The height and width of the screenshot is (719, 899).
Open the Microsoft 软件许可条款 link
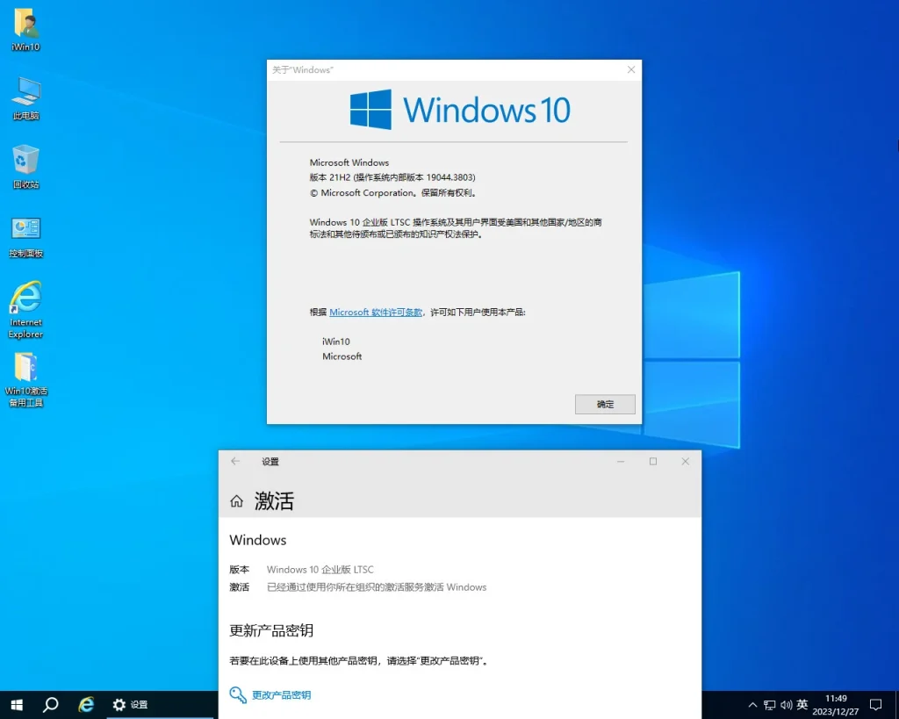[x=376, y=313]
